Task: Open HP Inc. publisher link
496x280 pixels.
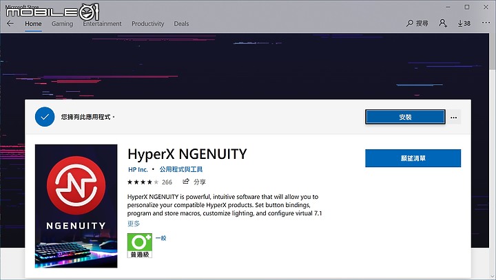Action: [138, 169]
